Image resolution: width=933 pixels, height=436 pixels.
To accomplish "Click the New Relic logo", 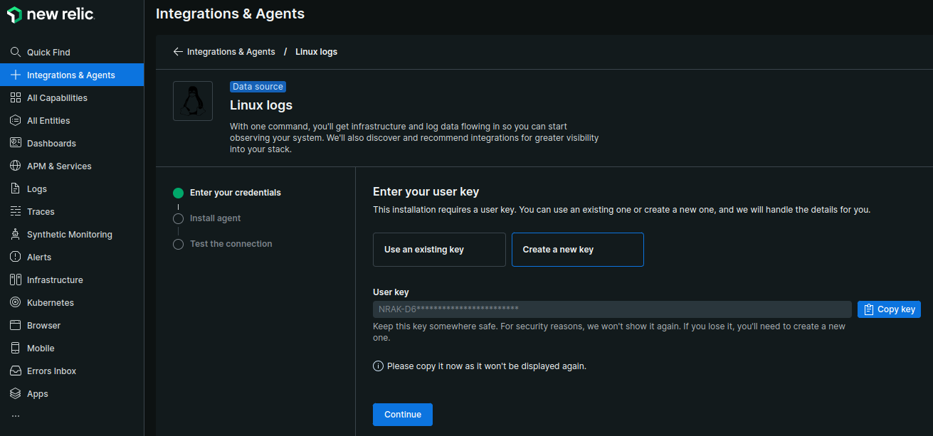I will click(50, 14).
